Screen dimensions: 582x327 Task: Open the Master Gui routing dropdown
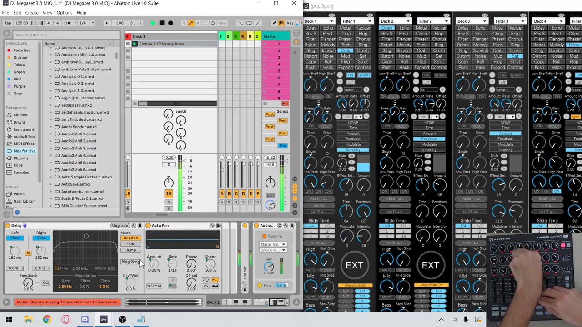click(x=273, y=244)
